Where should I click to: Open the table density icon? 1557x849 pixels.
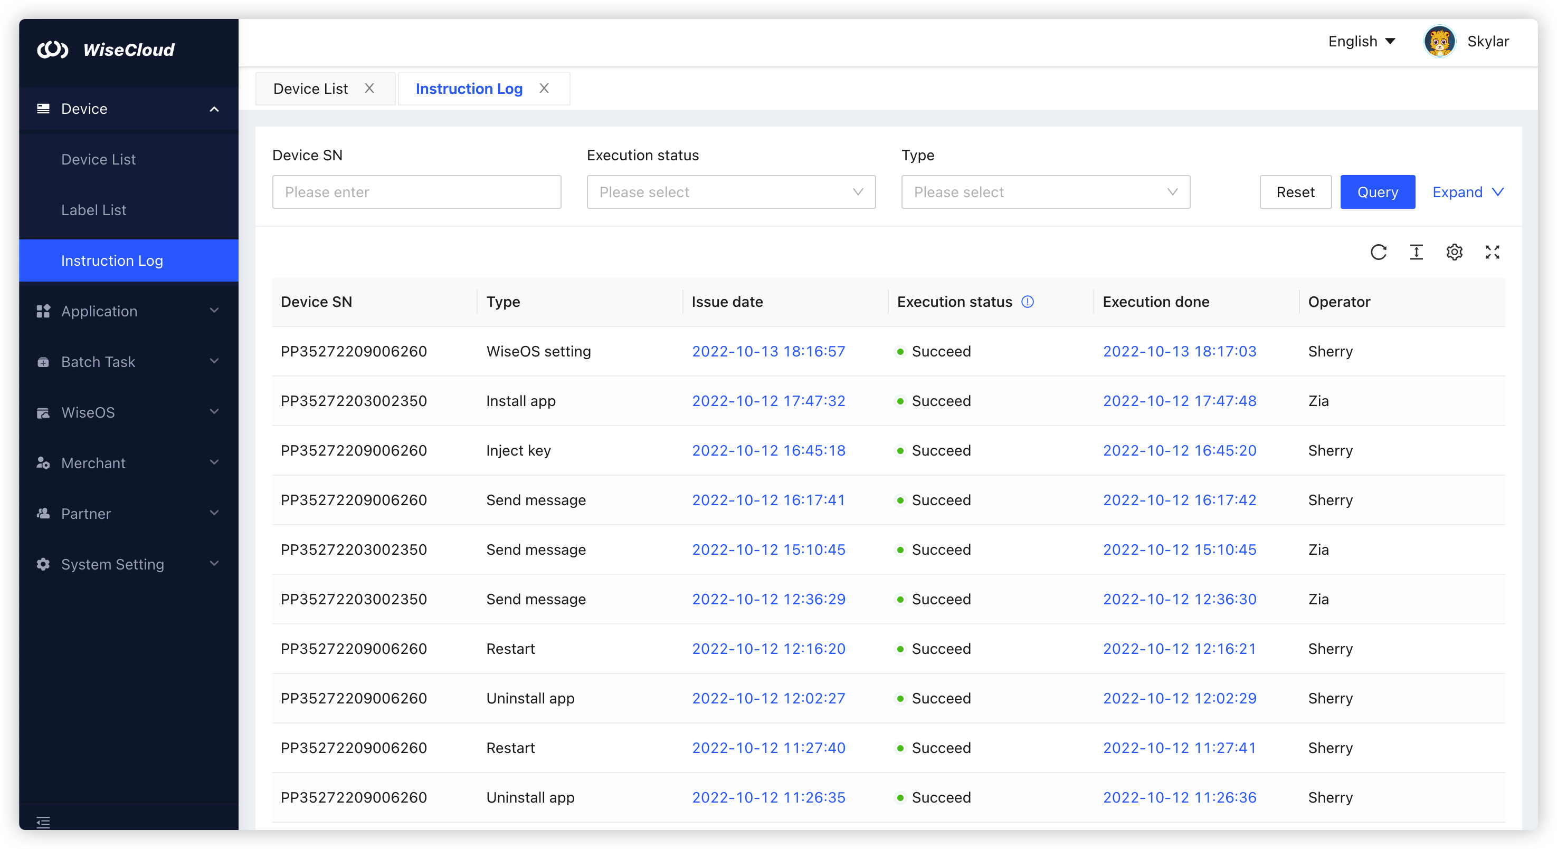pos(1416,252)
